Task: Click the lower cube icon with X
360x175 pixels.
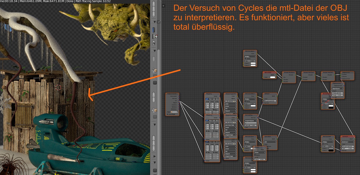Action: (x=154, y=111)
